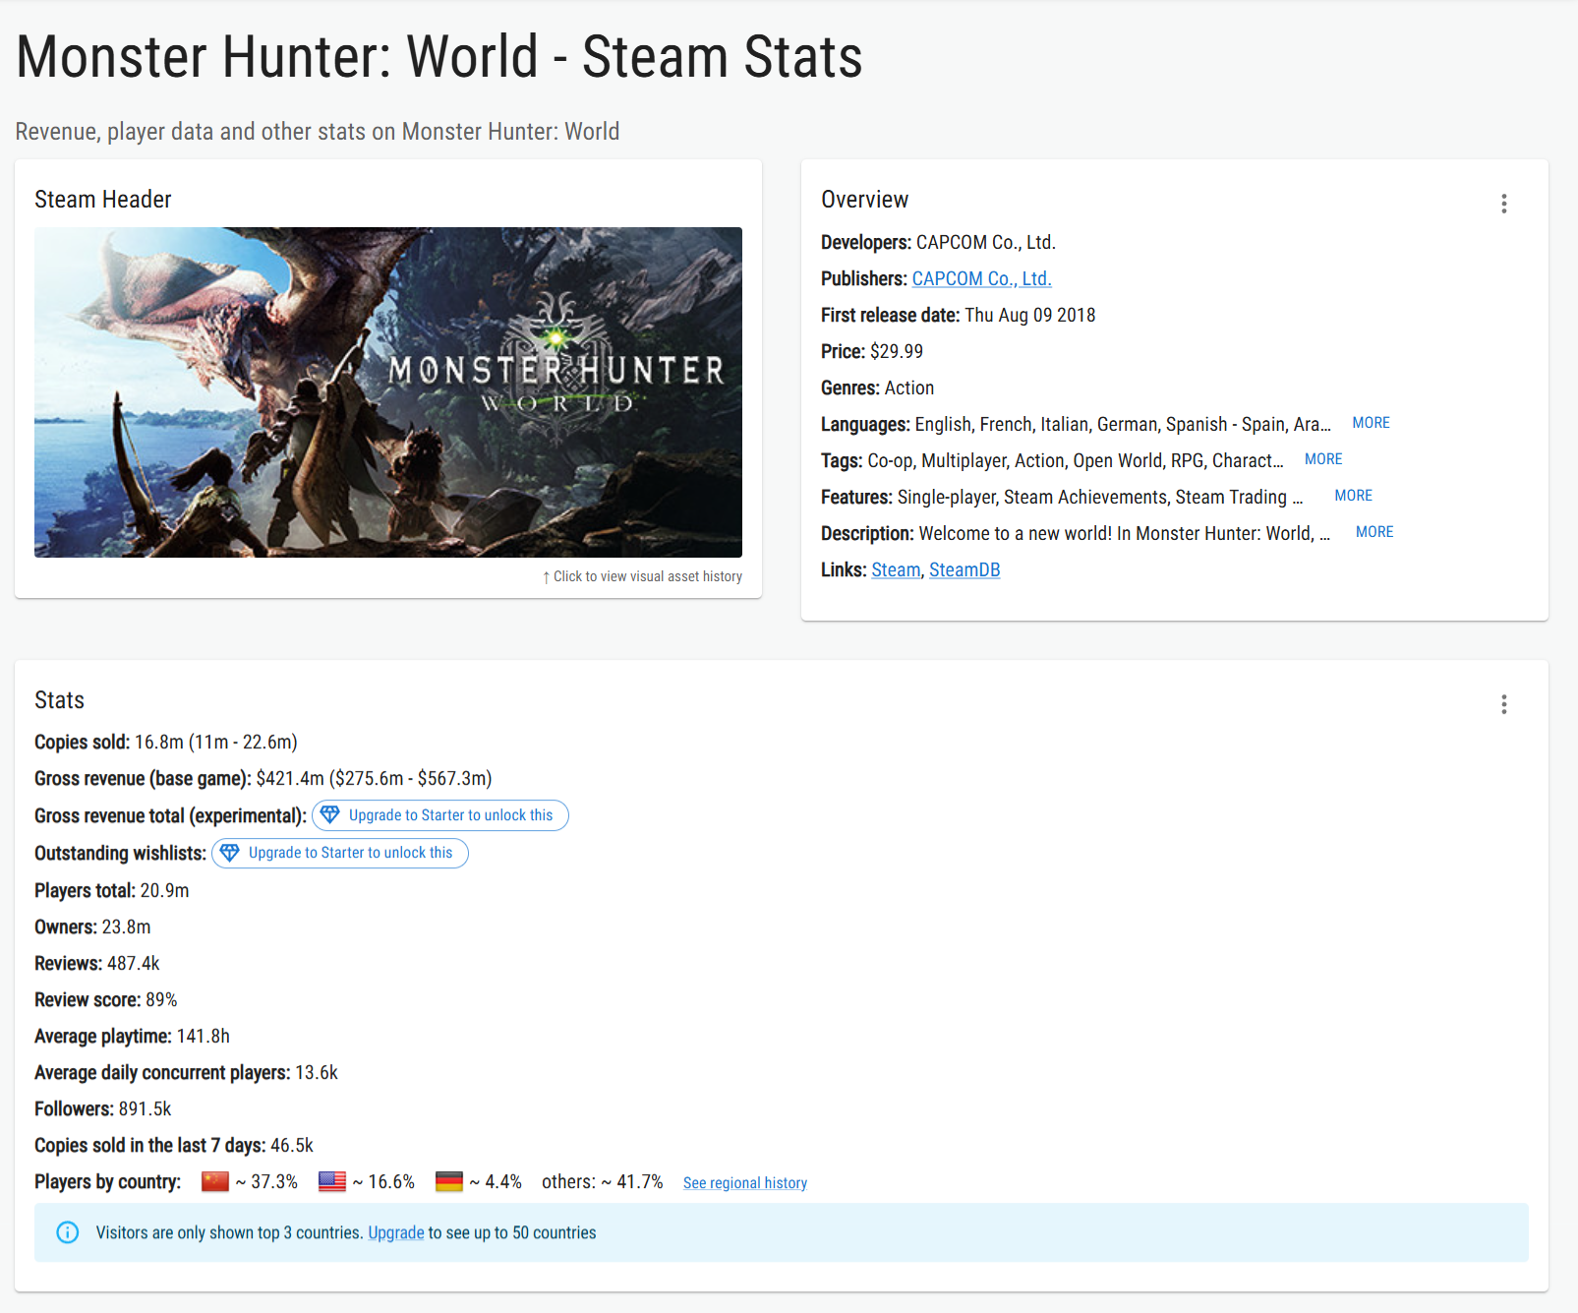The height and width of the screenshot is (1313, 1578).
Task: Click Upgrade to Starter for Outstanding wishlists
Action: (340, 853)
